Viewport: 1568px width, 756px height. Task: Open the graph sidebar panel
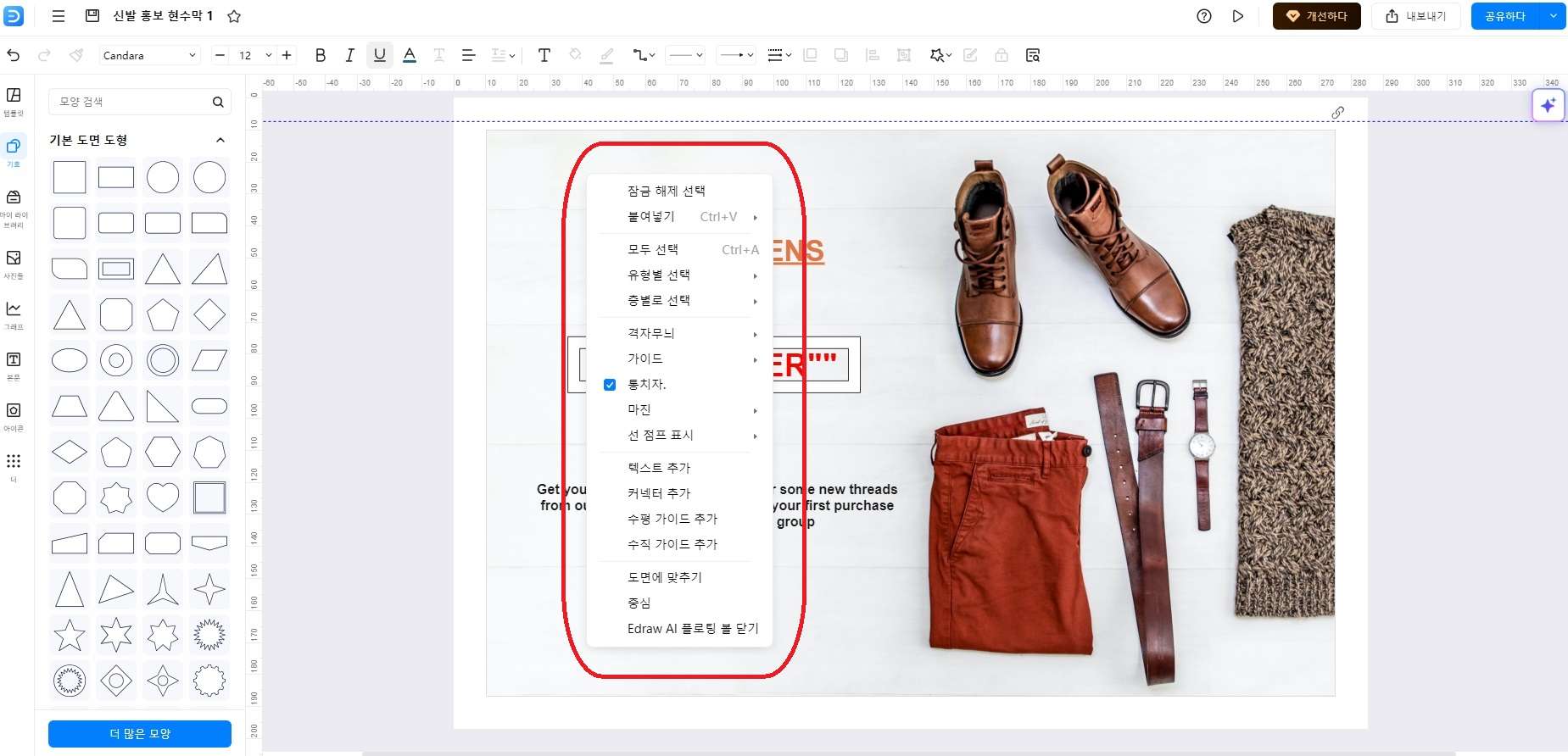(x=14, y=314)
